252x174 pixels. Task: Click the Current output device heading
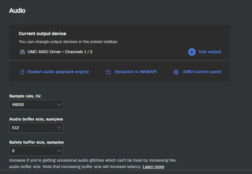coord(42,34)
